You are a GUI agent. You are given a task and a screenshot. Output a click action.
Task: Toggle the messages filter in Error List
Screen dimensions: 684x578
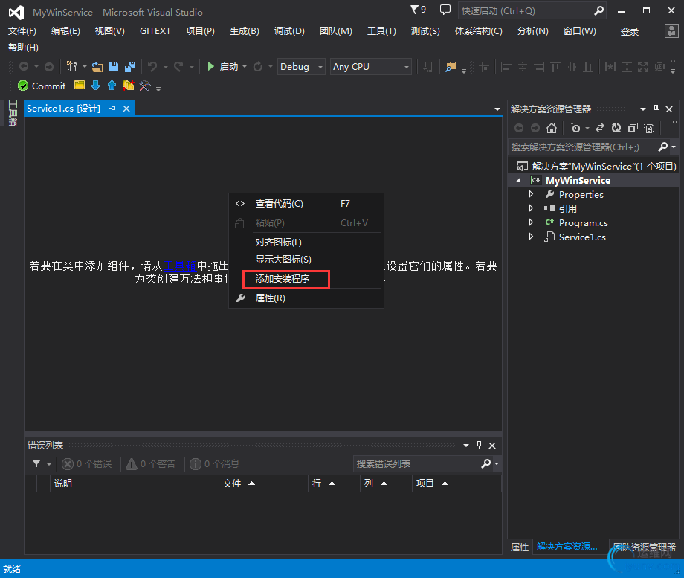pos(215,463)
